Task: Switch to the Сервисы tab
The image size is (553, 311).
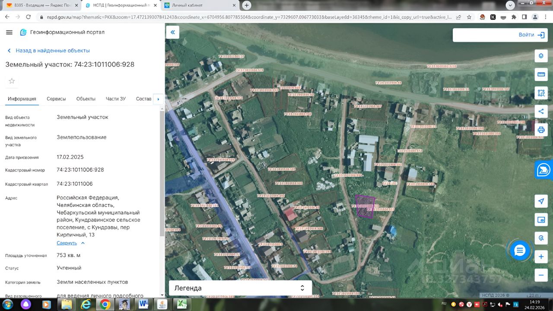Action: click(56, 99)
